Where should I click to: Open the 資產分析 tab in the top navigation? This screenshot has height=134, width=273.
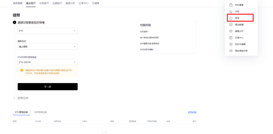click(70, 3)
